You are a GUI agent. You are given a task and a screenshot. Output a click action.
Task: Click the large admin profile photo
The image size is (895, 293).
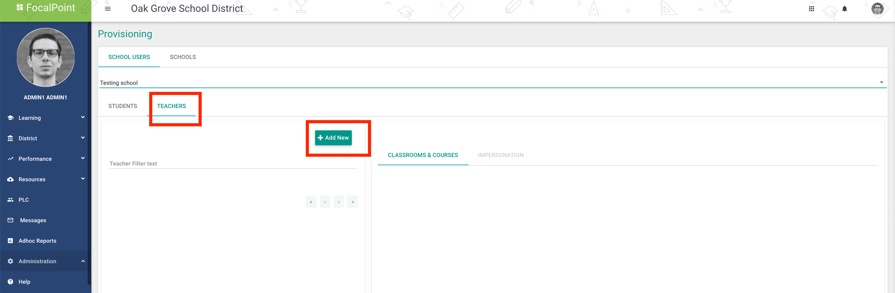tap(45, 57)
